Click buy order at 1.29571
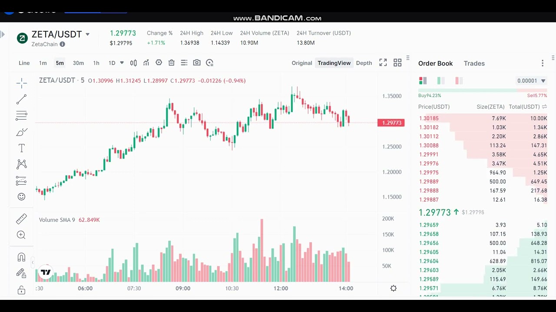 (x=483, y=288)
